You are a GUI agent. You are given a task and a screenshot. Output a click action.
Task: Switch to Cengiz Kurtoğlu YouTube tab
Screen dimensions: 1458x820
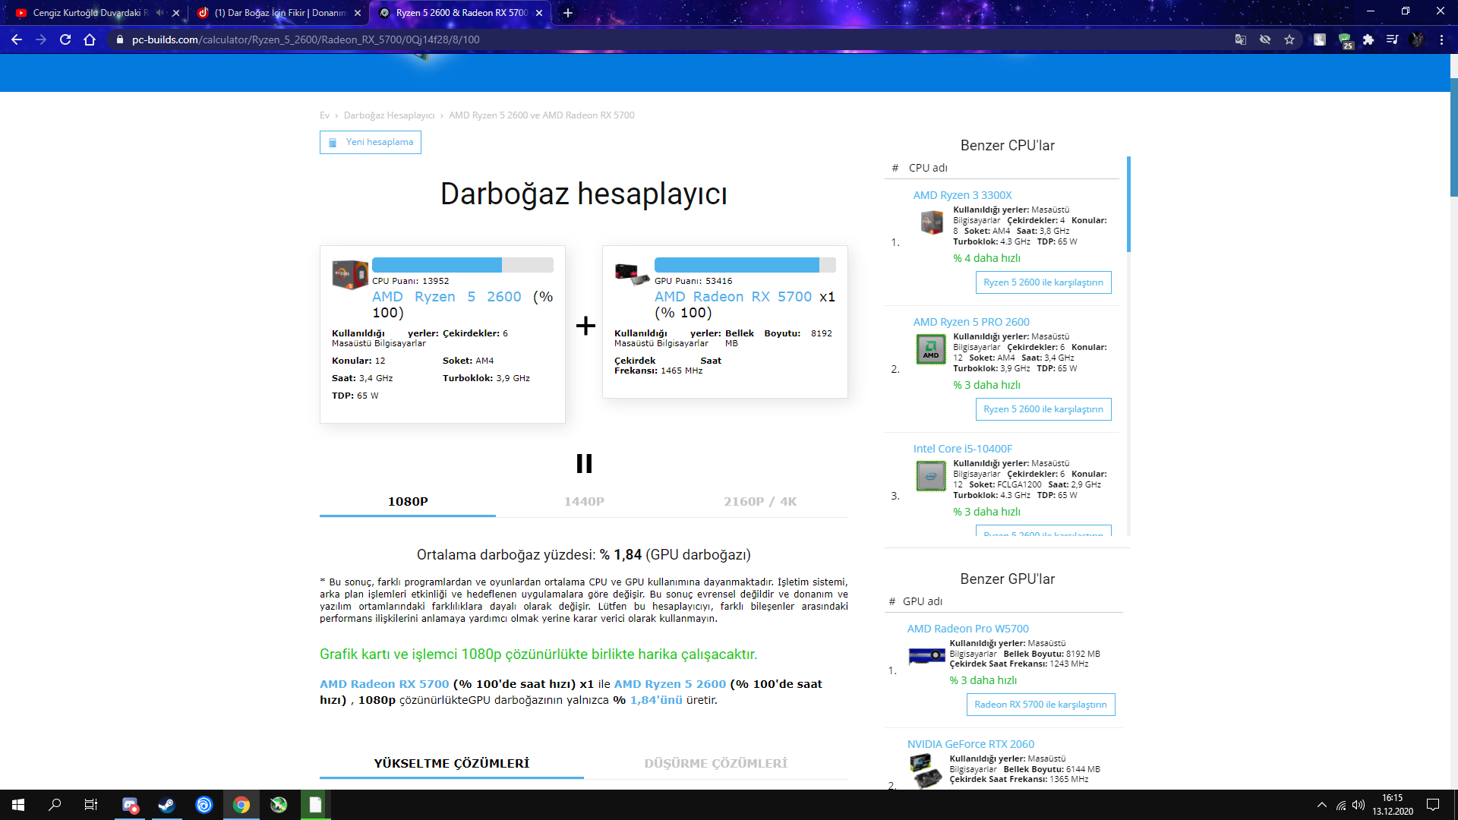91,13
